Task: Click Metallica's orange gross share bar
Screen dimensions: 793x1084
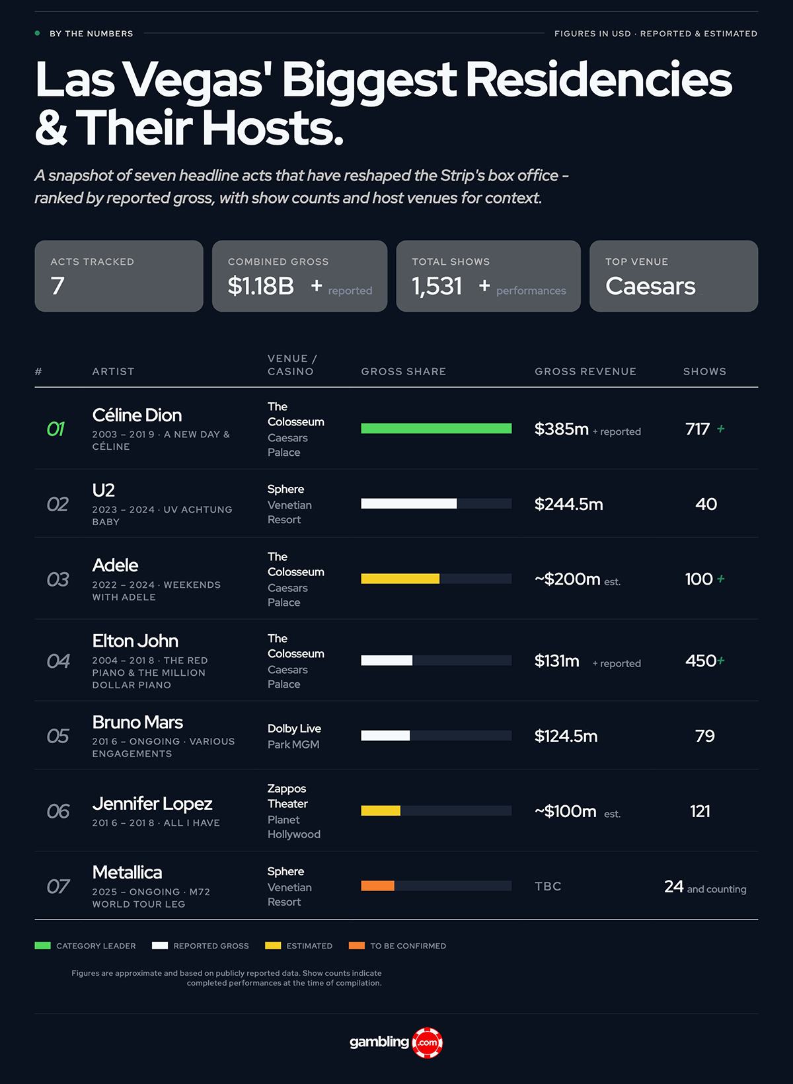Action: click(377, 886)
